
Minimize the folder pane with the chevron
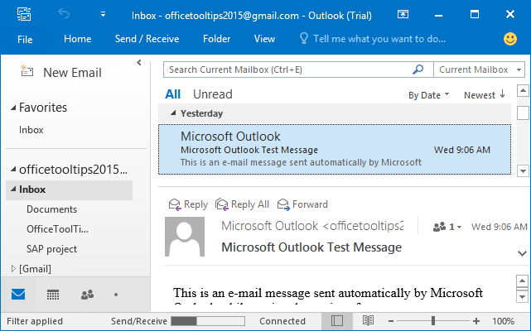pos(139,63)
